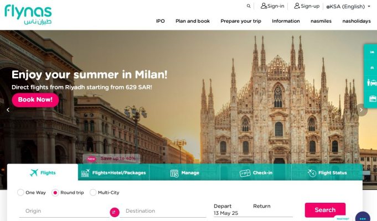Click the bottom building icon in side panel
This screenshot has height=221, width=377.
373,98
